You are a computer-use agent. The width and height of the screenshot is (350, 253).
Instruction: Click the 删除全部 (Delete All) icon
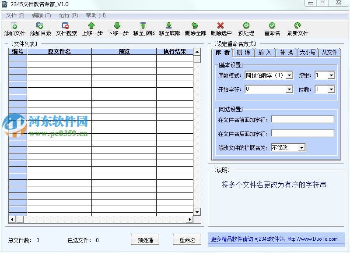(x=194, y=29)
